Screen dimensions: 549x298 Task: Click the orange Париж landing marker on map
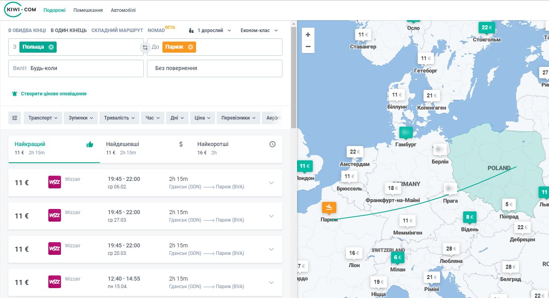(x=329, y=207)
